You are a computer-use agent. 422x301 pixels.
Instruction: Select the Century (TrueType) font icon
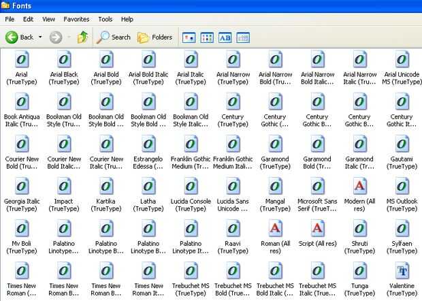[233, 101]
